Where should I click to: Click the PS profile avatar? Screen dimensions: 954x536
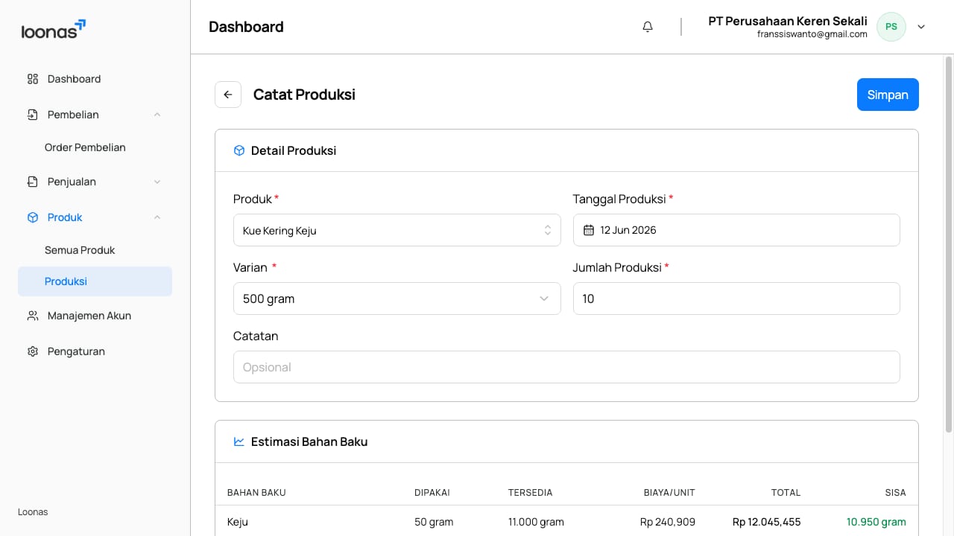tap(891, 27)
